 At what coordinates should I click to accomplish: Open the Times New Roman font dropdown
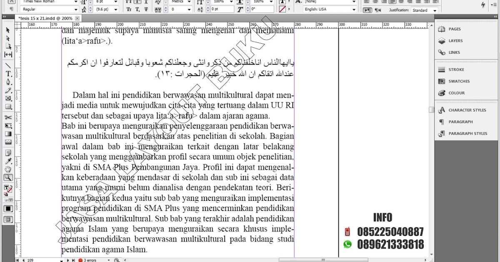[76, 2]
